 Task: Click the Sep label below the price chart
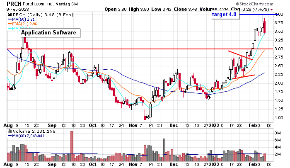(52, 125)
